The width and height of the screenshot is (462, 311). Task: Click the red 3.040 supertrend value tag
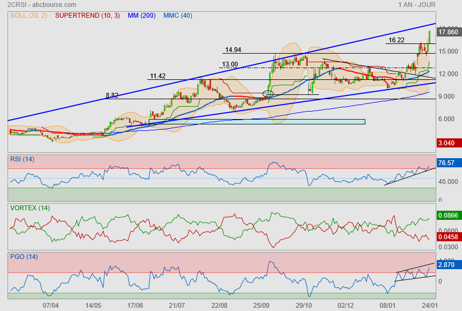(x=447, y=143)
